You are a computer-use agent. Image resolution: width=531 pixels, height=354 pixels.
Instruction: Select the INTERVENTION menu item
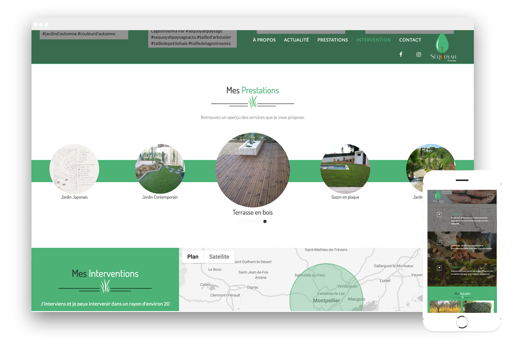(373, 40)
